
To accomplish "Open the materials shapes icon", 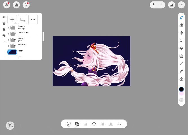I will (x=181, y=79).
